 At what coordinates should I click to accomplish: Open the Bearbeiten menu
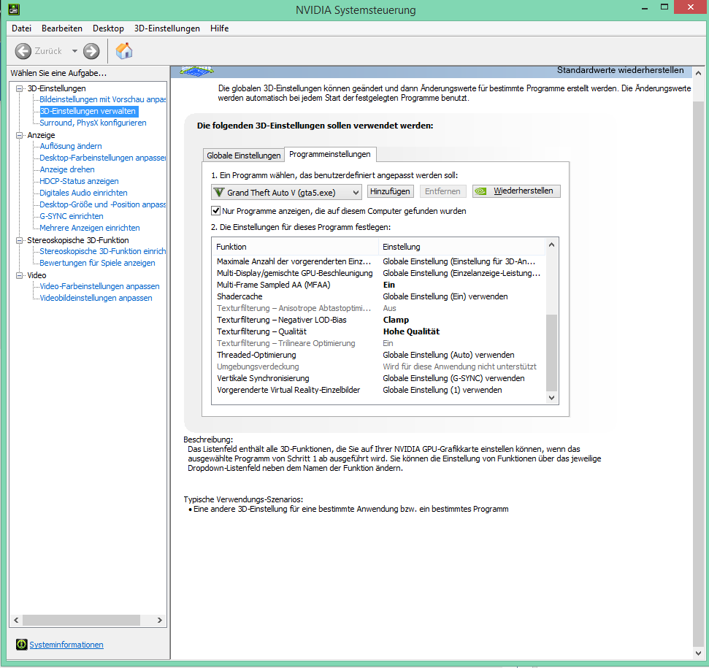[x=62, y=28]
